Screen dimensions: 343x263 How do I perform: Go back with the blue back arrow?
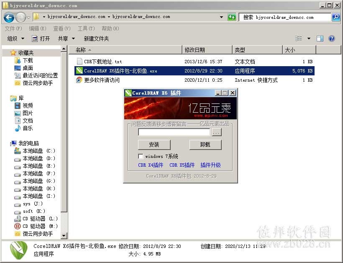click(9, 17)
